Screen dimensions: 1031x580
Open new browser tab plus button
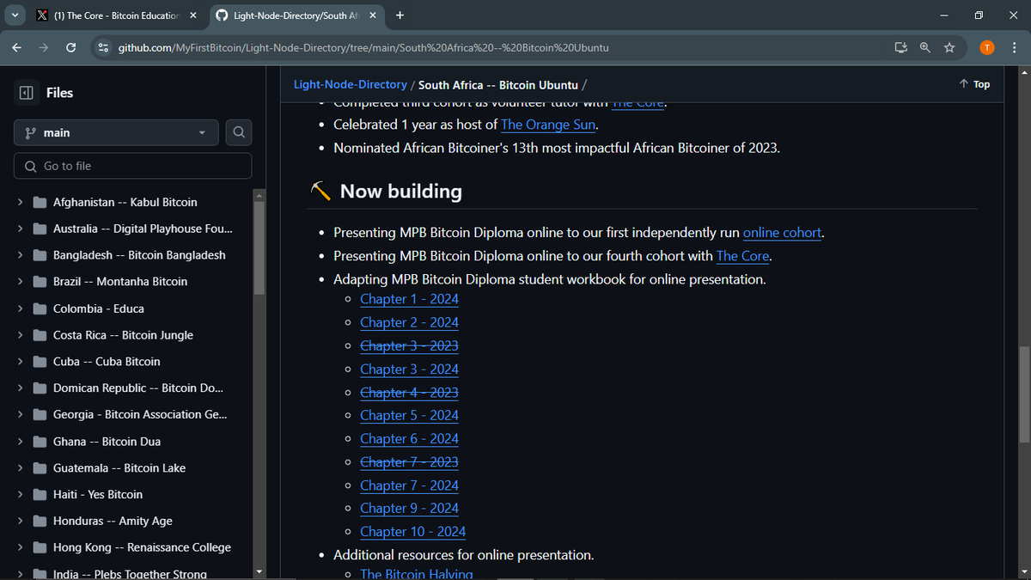tap(400, 15)
